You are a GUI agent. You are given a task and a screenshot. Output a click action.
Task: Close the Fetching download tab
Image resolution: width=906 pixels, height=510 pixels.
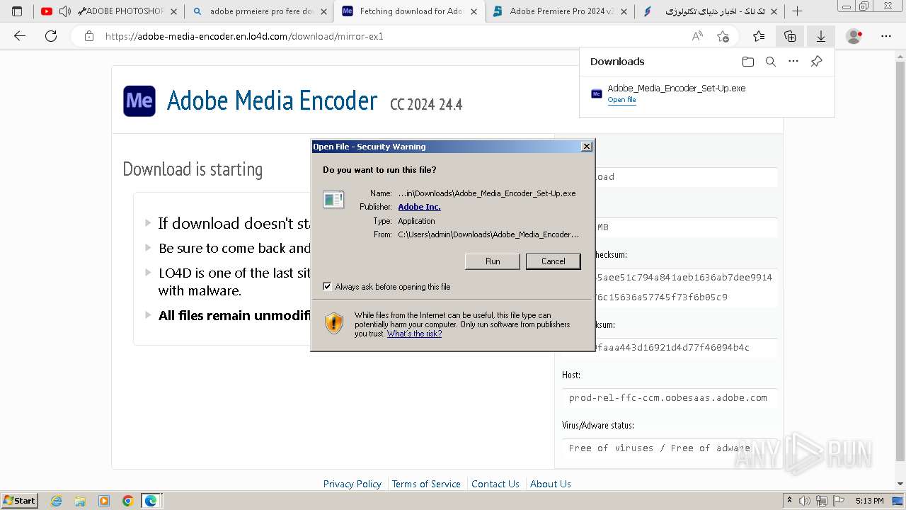point(474,11)
